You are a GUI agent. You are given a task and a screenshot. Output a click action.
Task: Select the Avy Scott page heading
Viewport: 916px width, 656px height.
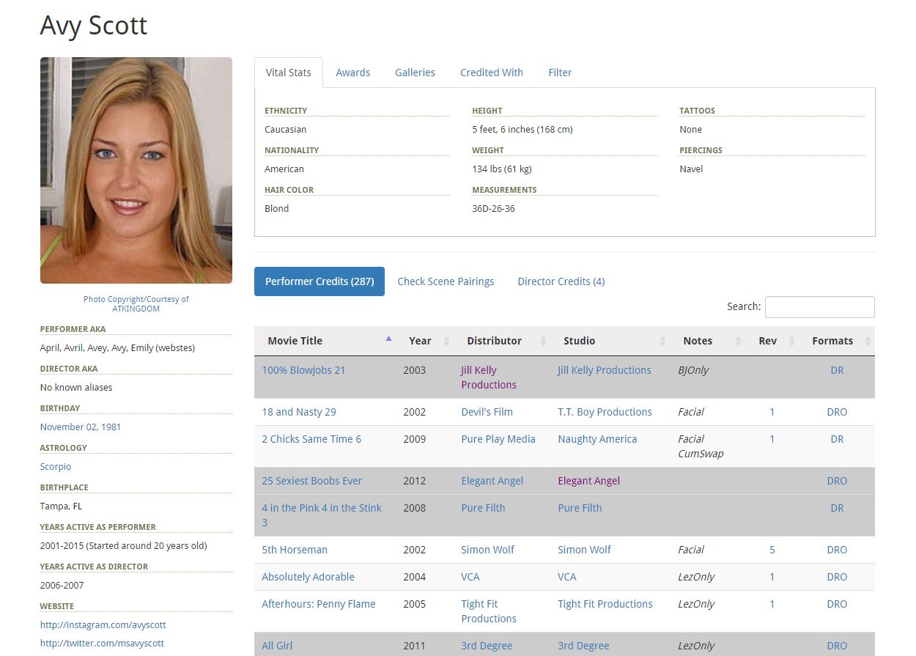[94, 26]
